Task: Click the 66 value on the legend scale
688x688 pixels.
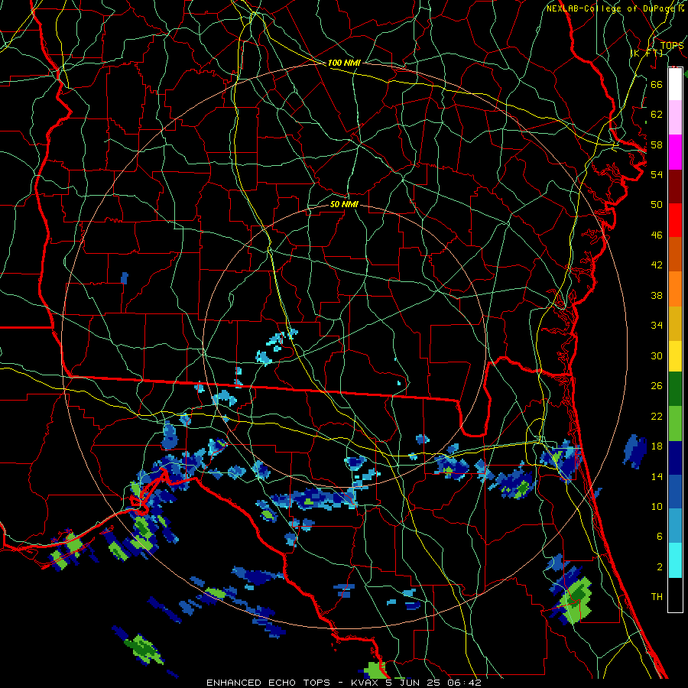Action: pyautogui.click(x=657, y=84)
